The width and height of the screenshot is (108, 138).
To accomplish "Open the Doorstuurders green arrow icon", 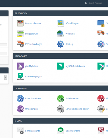I will point(61,131).
